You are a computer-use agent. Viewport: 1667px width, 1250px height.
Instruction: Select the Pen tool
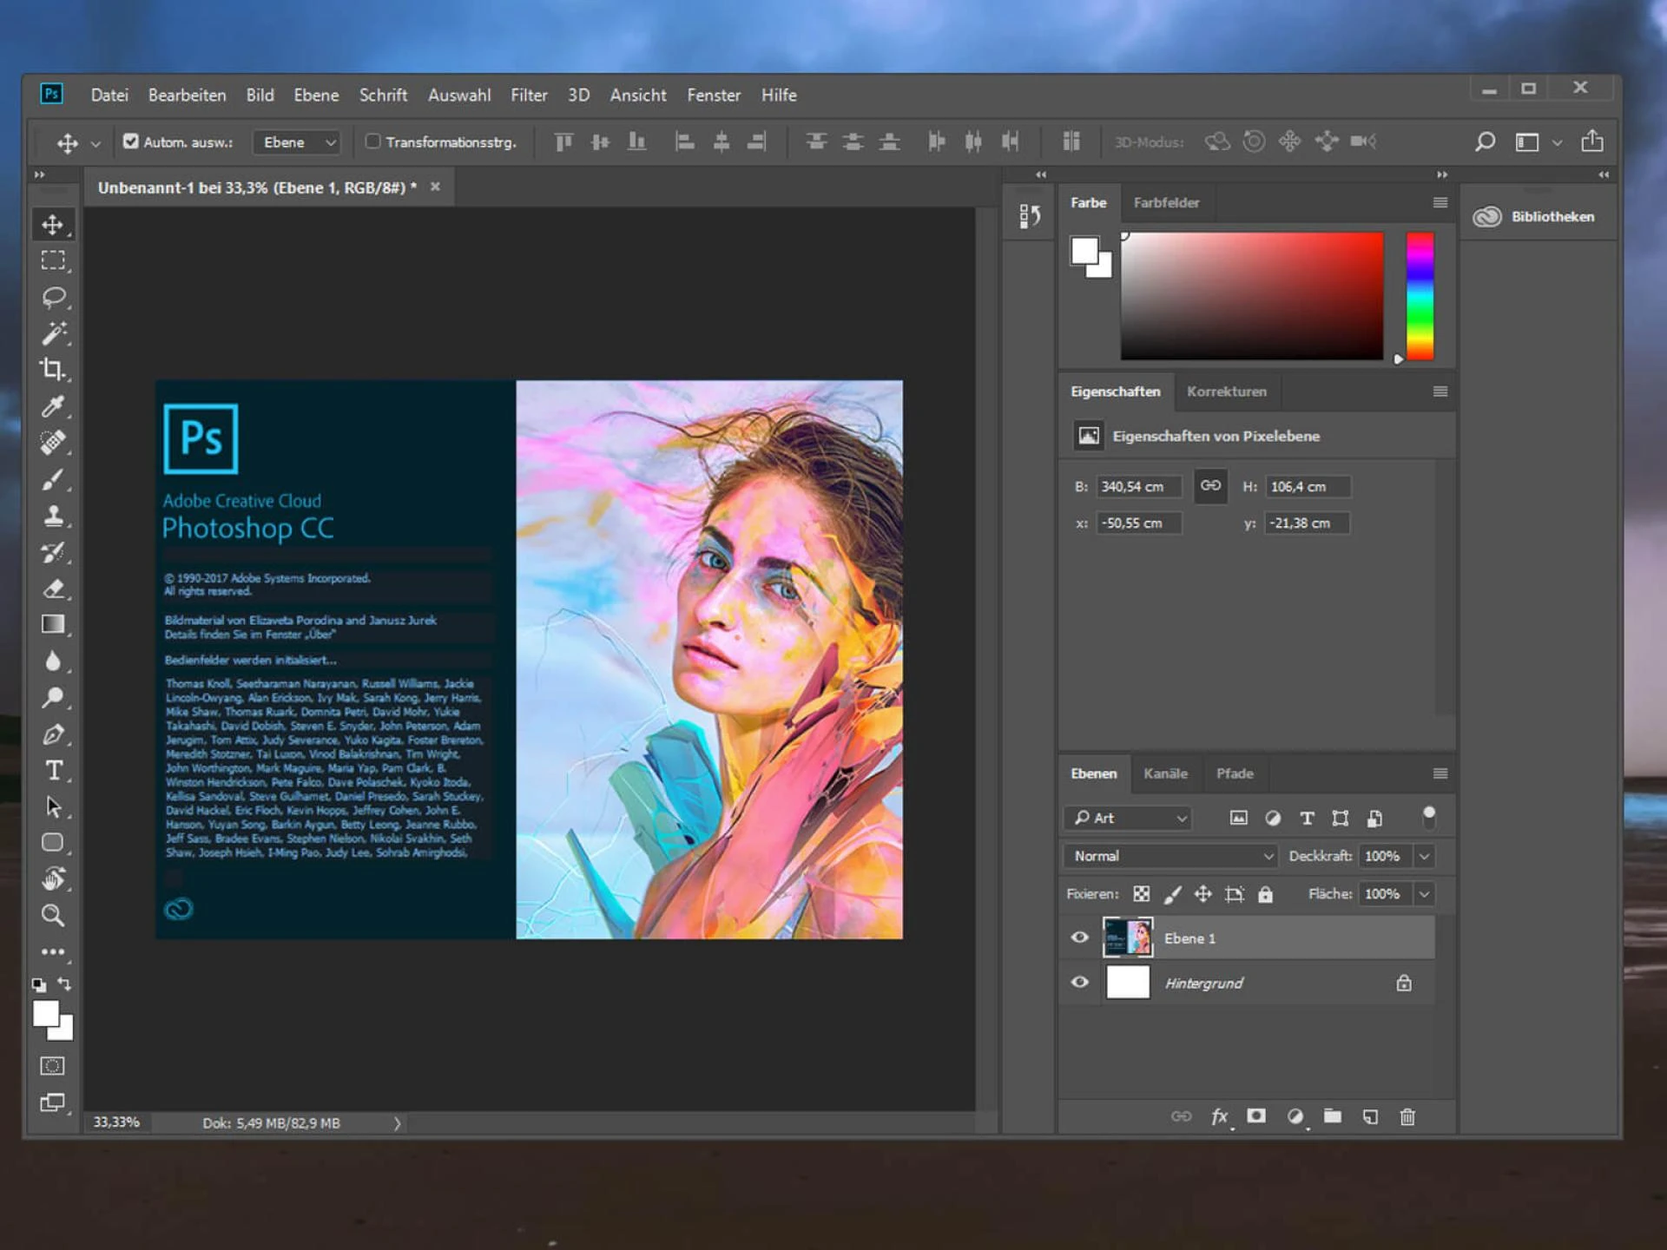click(x=53, y=734)
